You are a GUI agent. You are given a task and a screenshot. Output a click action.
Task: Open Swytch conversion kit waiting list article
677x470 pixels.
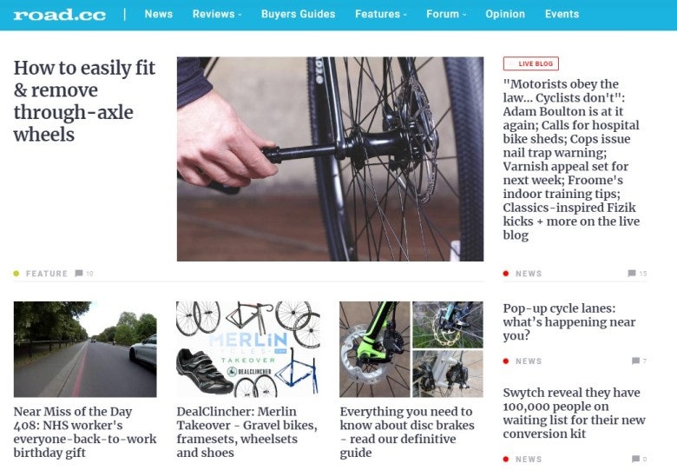point(575,413)
